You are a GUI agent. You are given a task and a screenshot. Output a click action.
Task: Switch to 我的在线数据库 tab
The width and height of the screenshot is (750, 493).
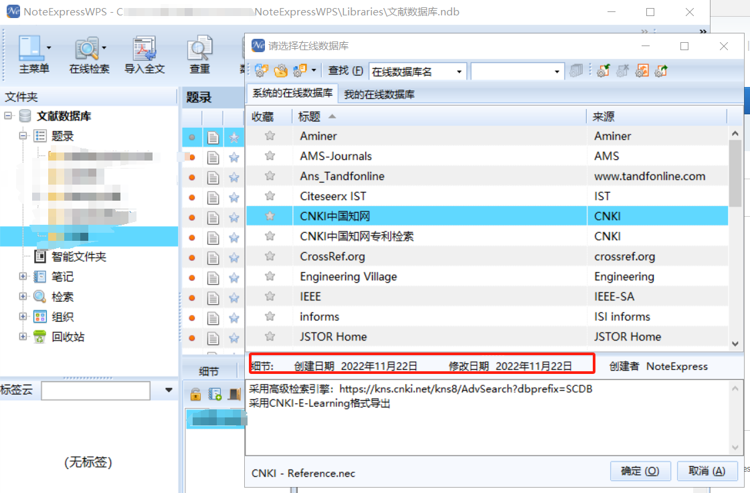(379, 94)
